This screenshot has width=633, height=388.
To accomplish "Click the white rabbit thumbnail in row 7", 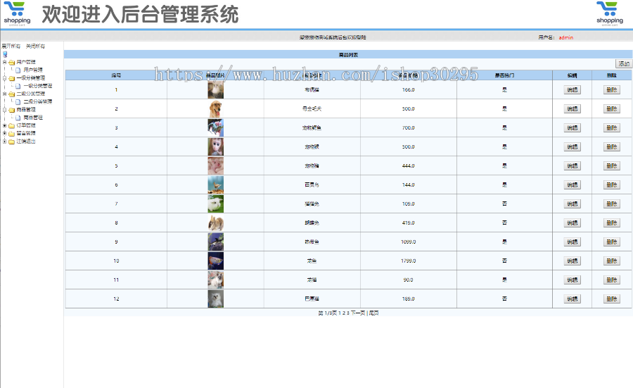I will click(216, 204).
